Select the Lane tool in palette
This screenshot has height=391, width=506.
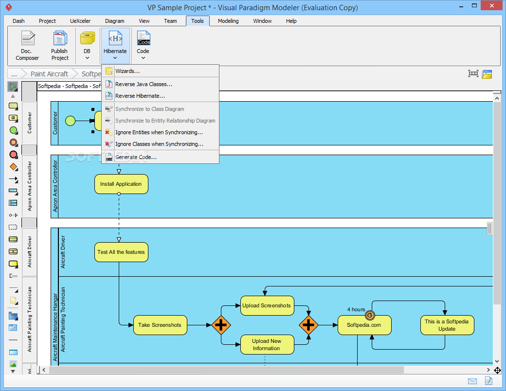[13, 203]
